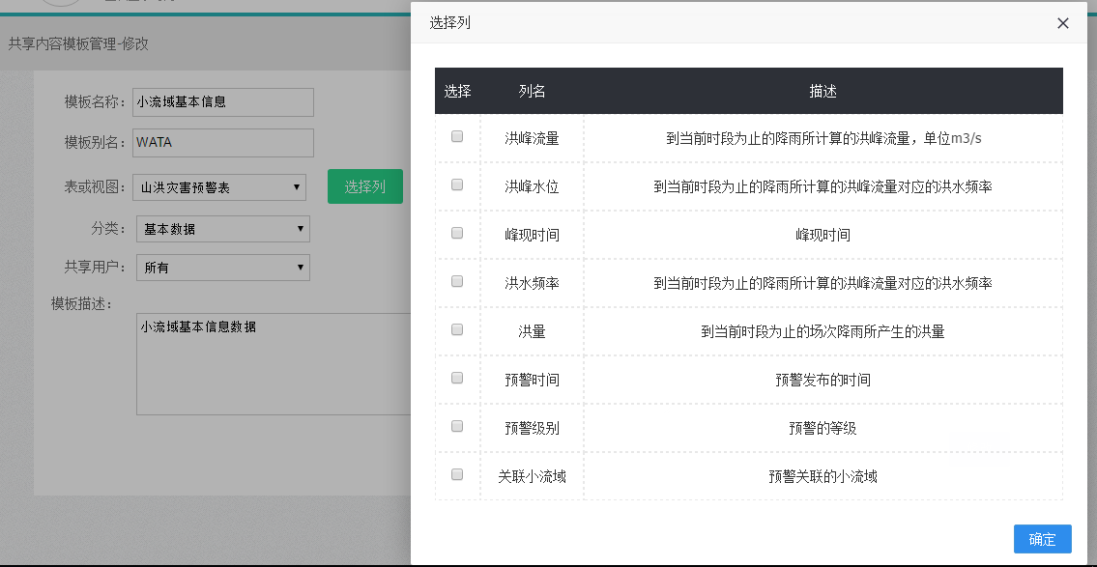Open the 分类 dropdown showing 基本数据
1097x567 pixels.
pyautogui.click(x=222, y=229)
